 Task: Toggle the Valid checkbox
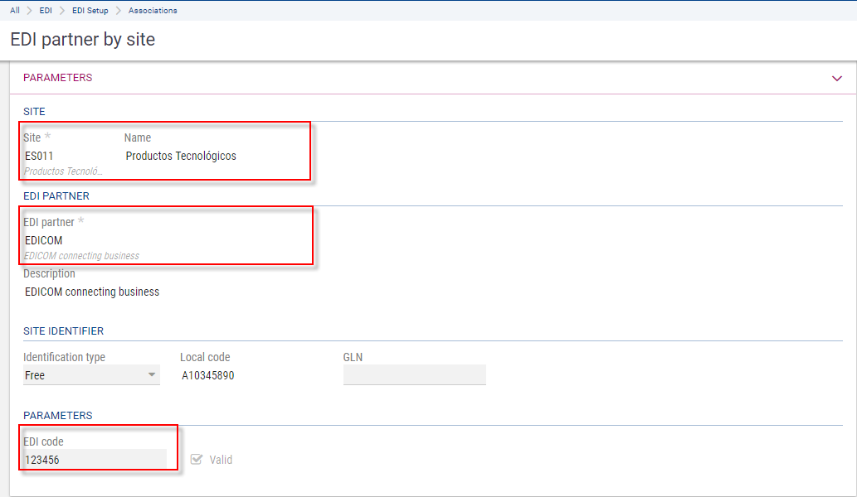pos(197,460)
